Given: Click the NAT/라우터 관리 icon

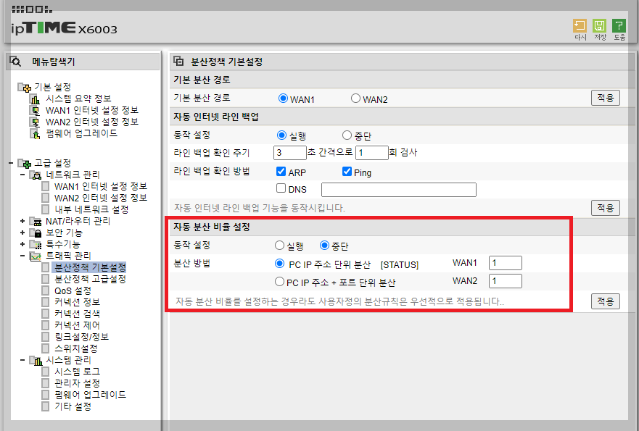Looking at the screenshot, I should pyautogui.click(x=36, y=222).
